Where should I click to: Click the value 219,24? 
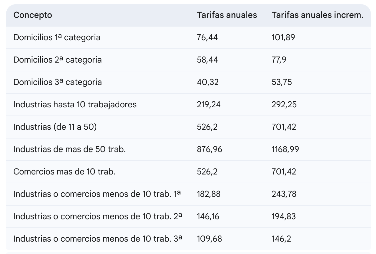click(209, 105)
